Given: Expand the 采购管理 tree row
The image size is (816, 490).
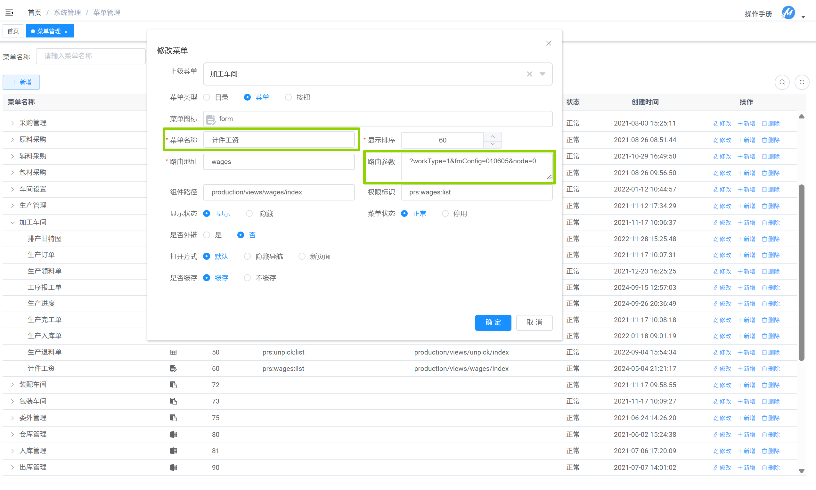Looking at the screenshot, I should coord(12,123).
